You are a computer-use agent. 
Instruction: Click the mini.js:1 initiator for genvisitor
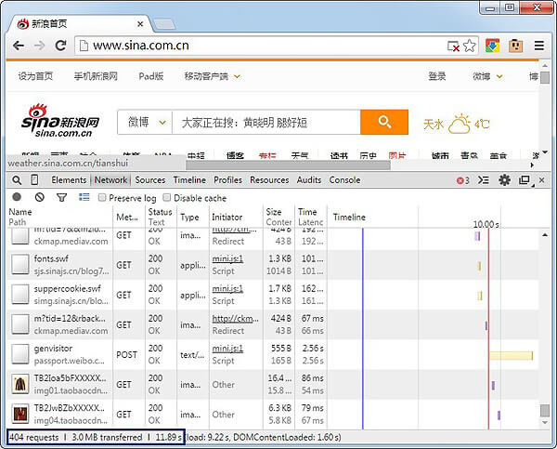click(227, 349)
